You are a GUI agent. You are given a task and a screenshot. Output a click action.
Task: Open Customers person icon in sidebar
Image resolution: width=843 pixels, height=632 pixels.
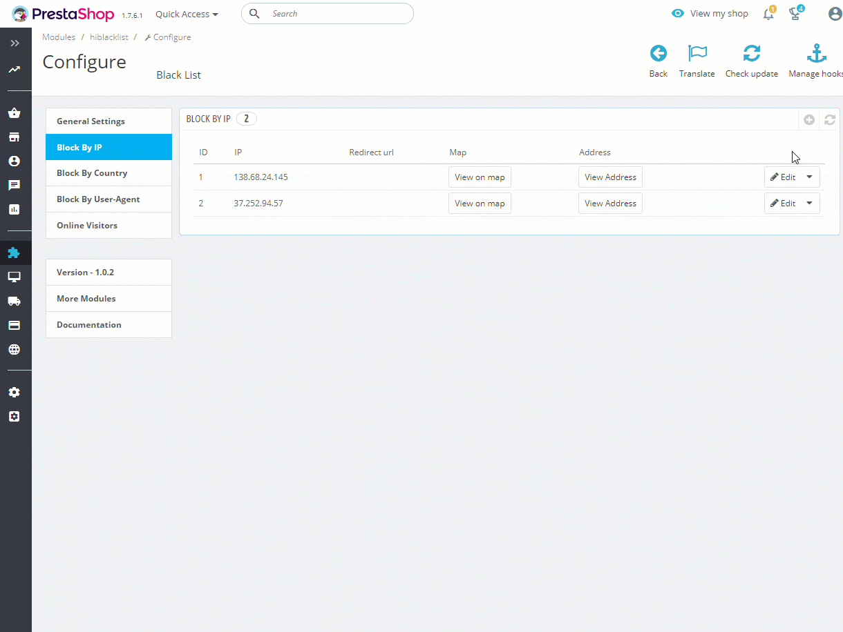tap(15, 161)
